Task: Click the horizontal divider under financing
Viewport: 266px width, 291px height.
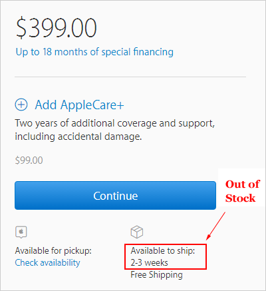Action: tap(130, 77)
